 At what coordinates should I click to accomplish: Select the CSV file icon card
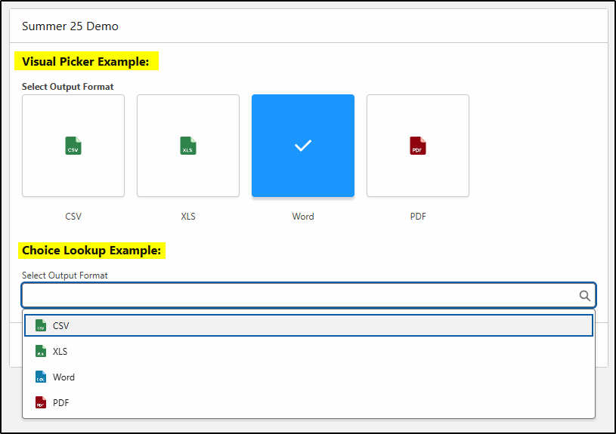coord(73,146)
